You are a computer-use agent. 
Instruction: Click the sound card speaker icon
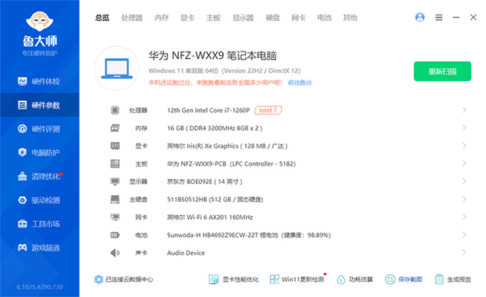pos(115,253)
